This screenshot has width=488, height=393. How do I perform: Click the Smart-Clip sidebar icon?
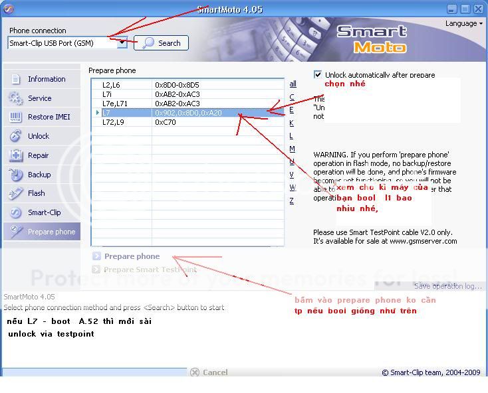(15, 212)
